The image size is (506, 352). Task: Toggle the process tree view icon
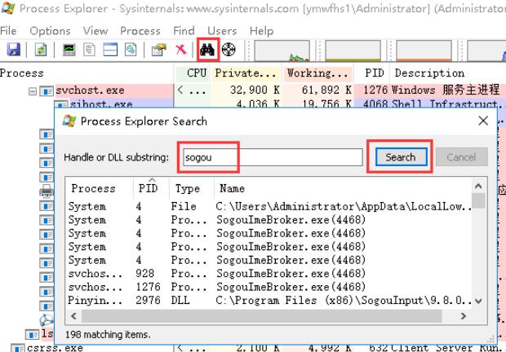click(x=90, y=50)
